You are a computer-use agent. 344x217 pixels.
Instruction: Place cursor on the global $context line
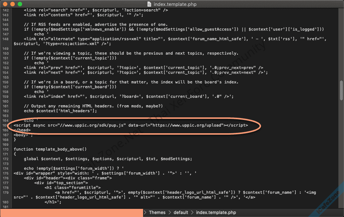pyautogui.click(x=108, y=159)
